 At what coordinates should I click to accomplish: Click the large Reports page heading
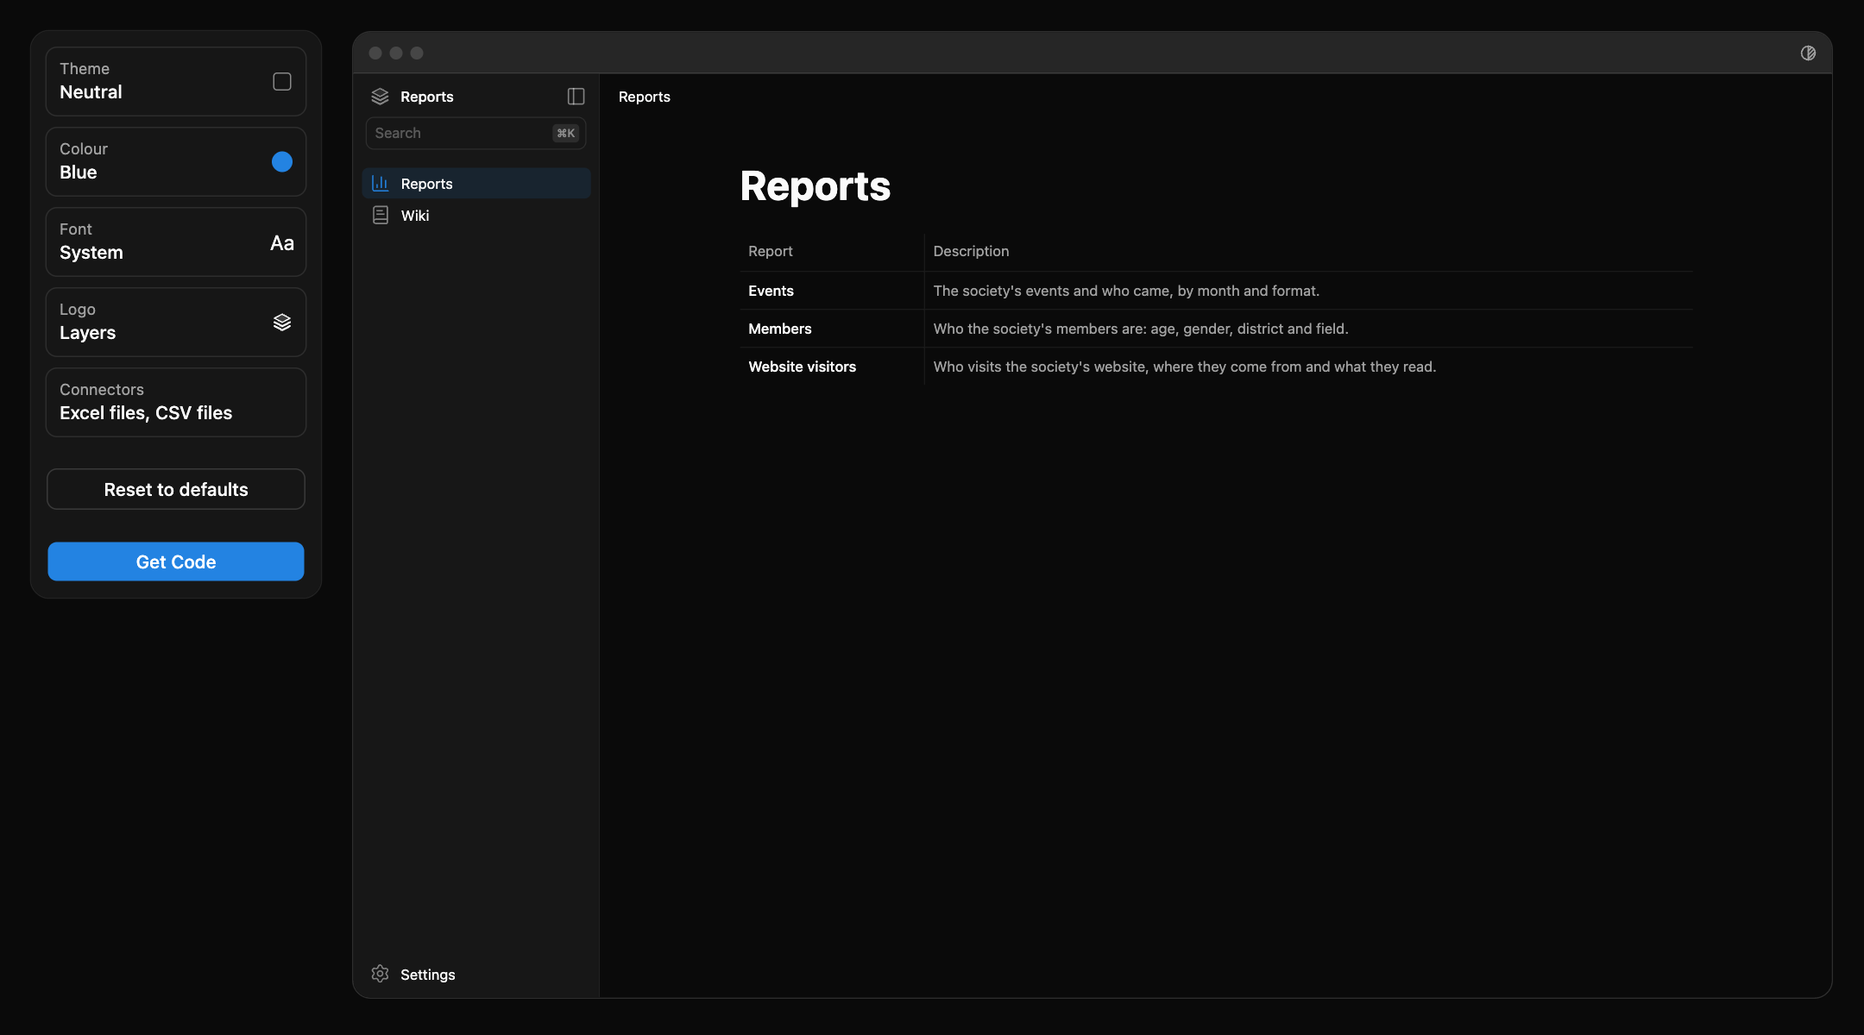(815, 186)
